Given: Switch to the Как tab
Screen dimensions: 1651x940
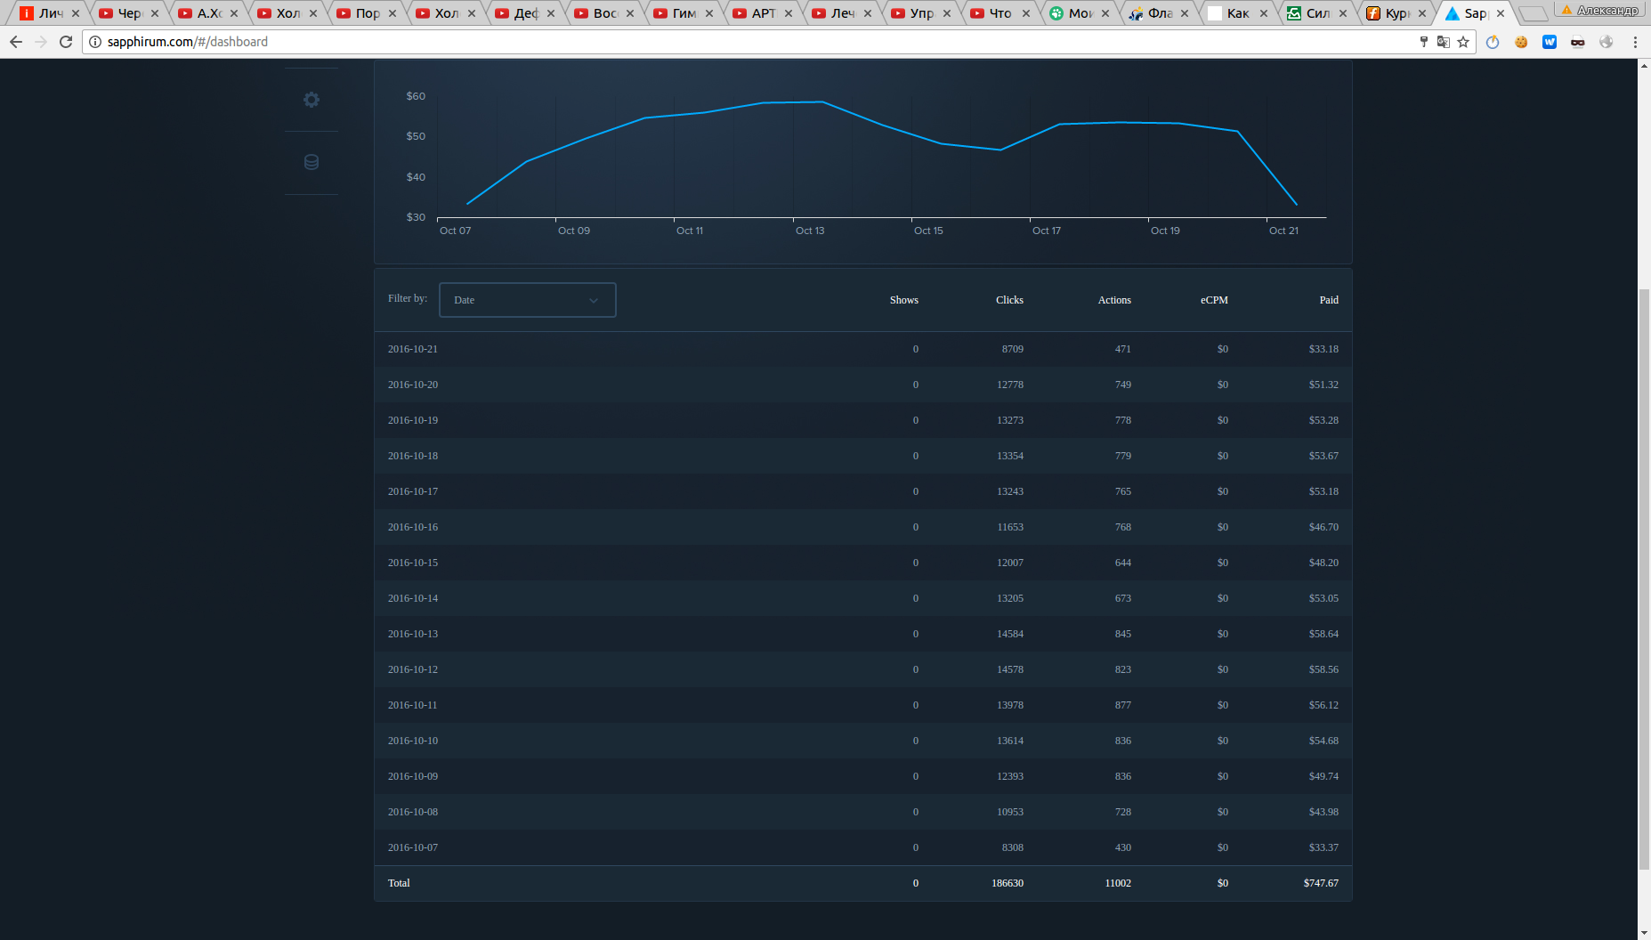Looking at the screenshot, I should [1238, 13].
